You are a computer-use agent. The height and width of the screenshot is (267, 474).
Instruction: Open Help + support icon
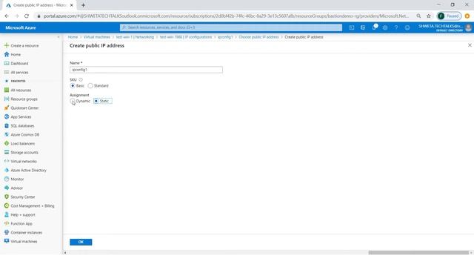(7, 214)
